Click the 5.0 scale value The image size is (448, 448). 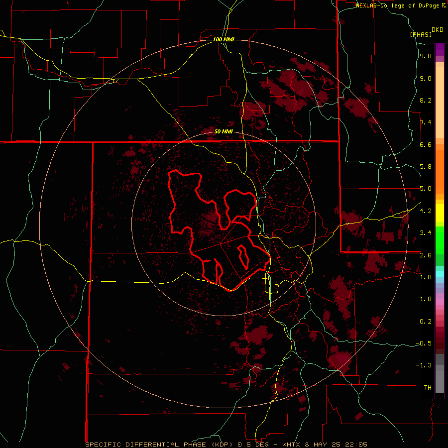click(x=426, y=189)
